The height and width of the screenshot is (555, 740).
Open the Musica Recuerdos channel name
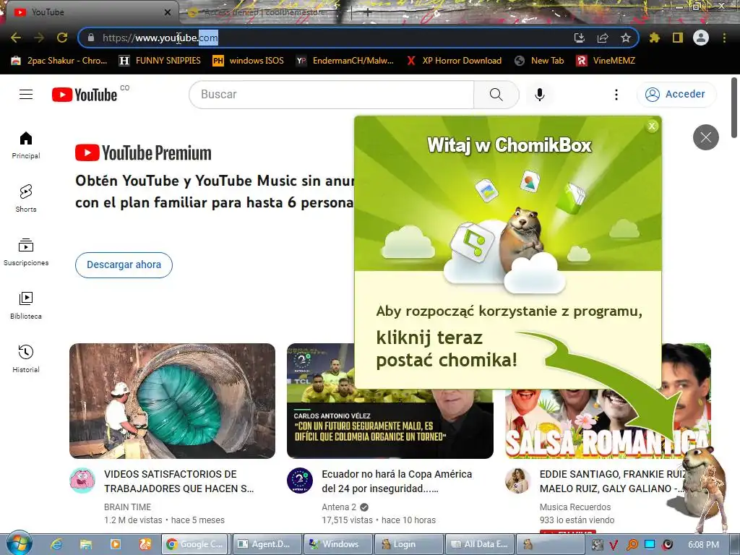(575, 507)
